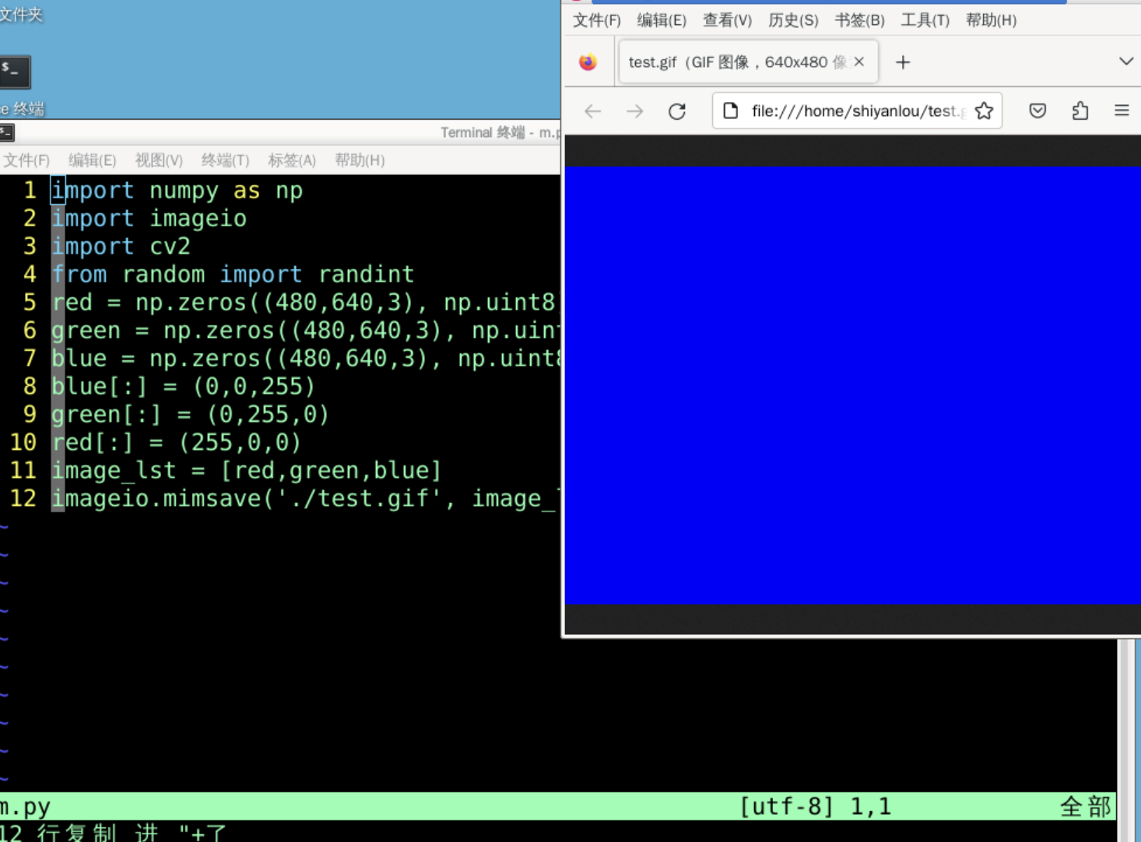
Task: Click 'import cv2' on line 3
Action: [x=121, y=246]
